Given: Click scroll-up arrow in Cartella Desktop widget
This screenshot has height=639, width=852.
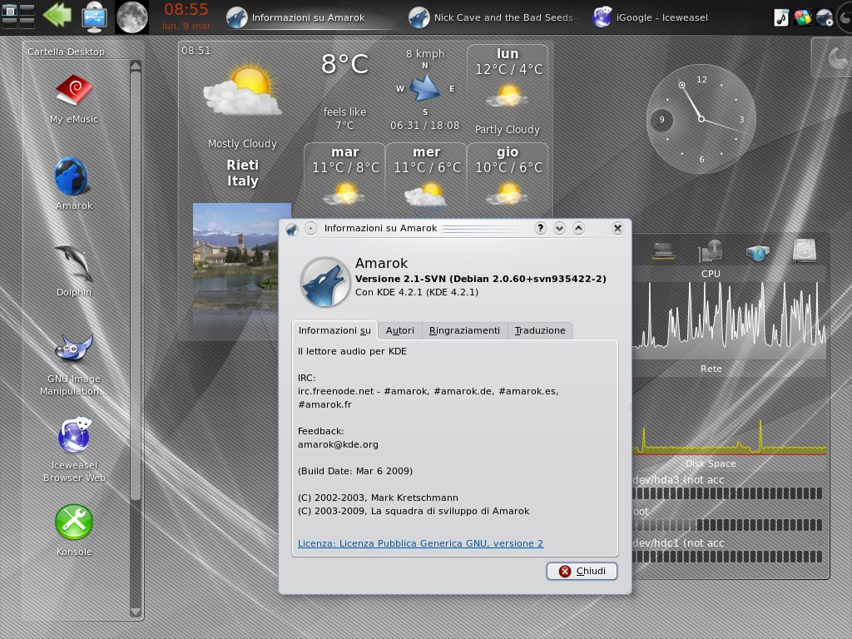Looking at the screenshot, I should [136, 66].
